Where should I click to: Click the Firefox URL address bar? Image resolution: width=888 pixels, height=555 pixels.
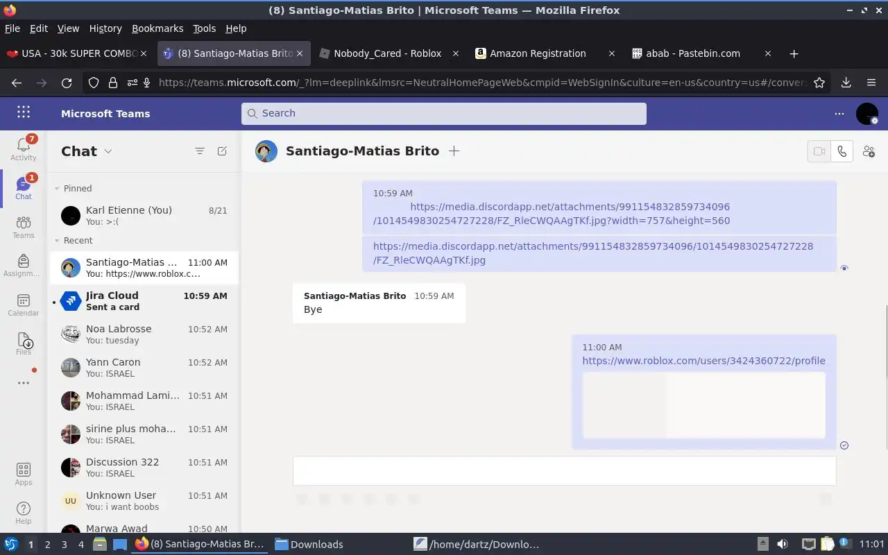click(481, 83)
